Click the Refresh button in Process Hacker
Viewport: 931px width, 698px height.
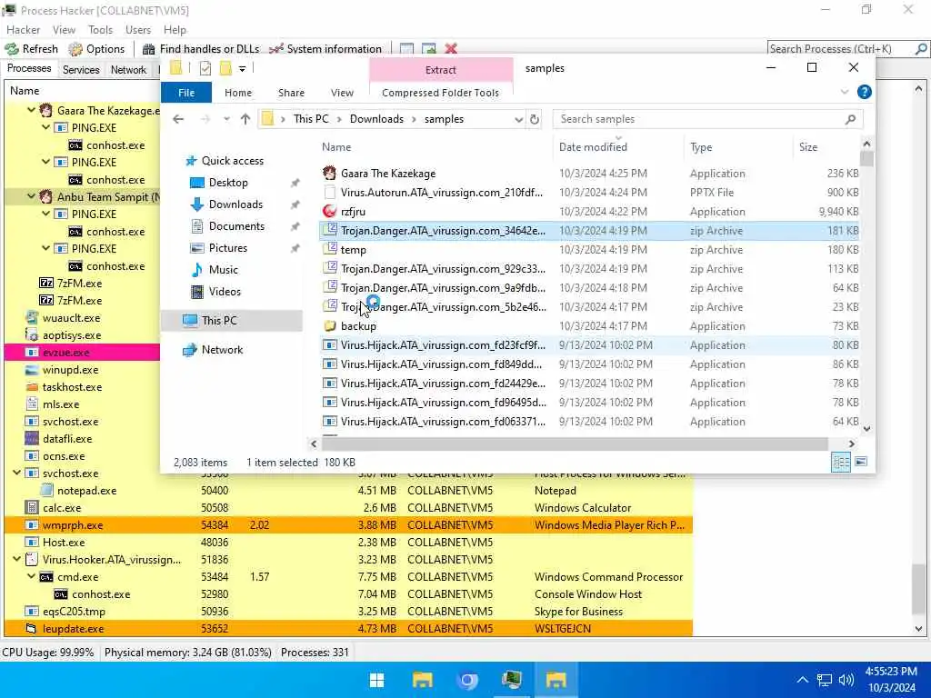pyautogui.click(x=32, y=49)
